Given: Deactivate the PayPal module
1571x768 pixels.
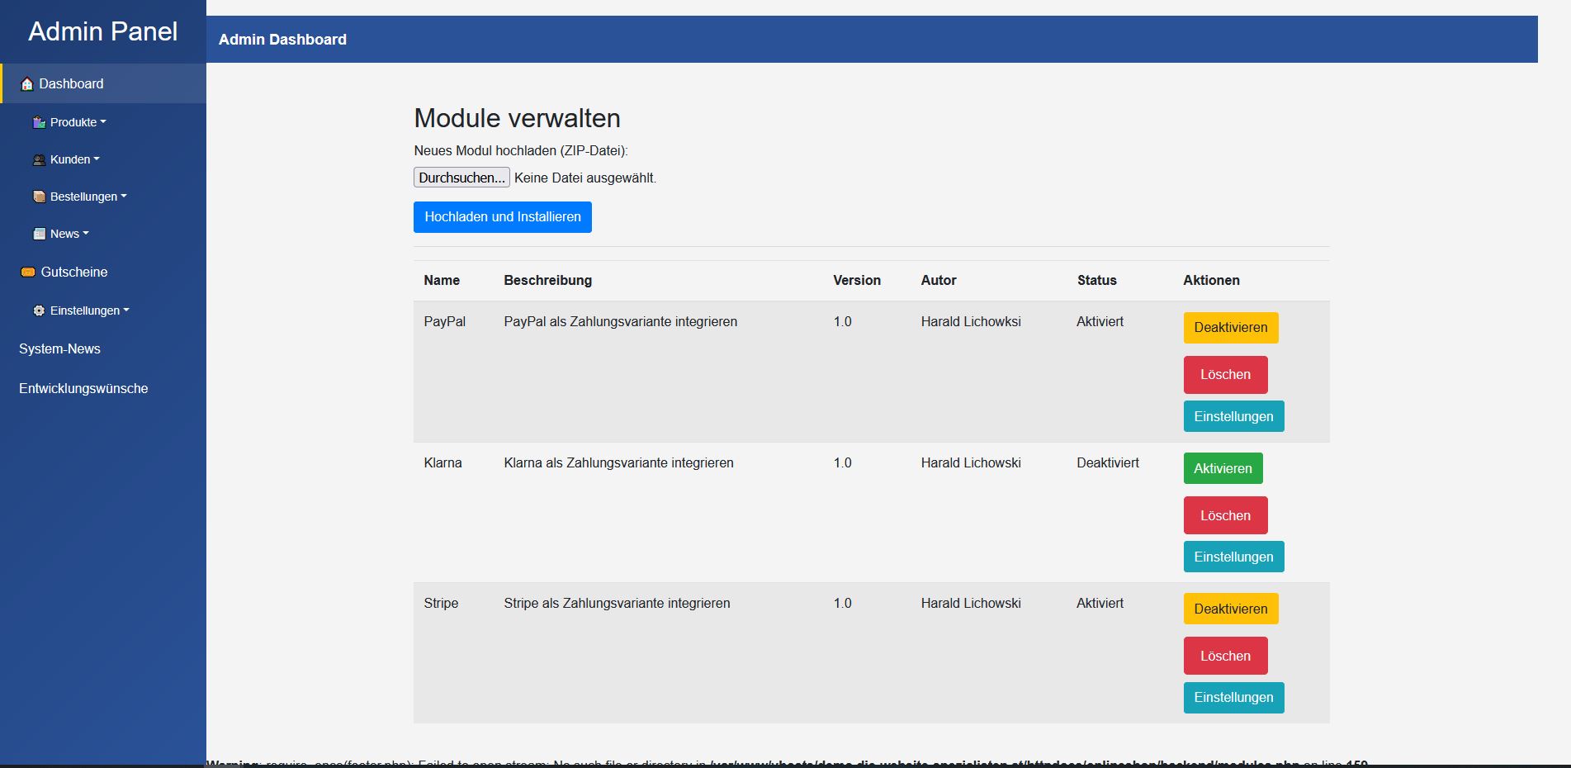Looking at the screenshot, I should coord(1230,328).
